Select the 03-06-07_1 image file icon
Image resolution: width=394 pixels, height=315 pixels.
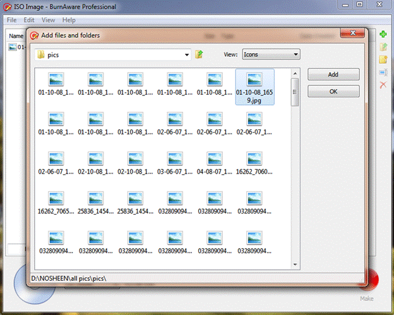click(175, 159)
